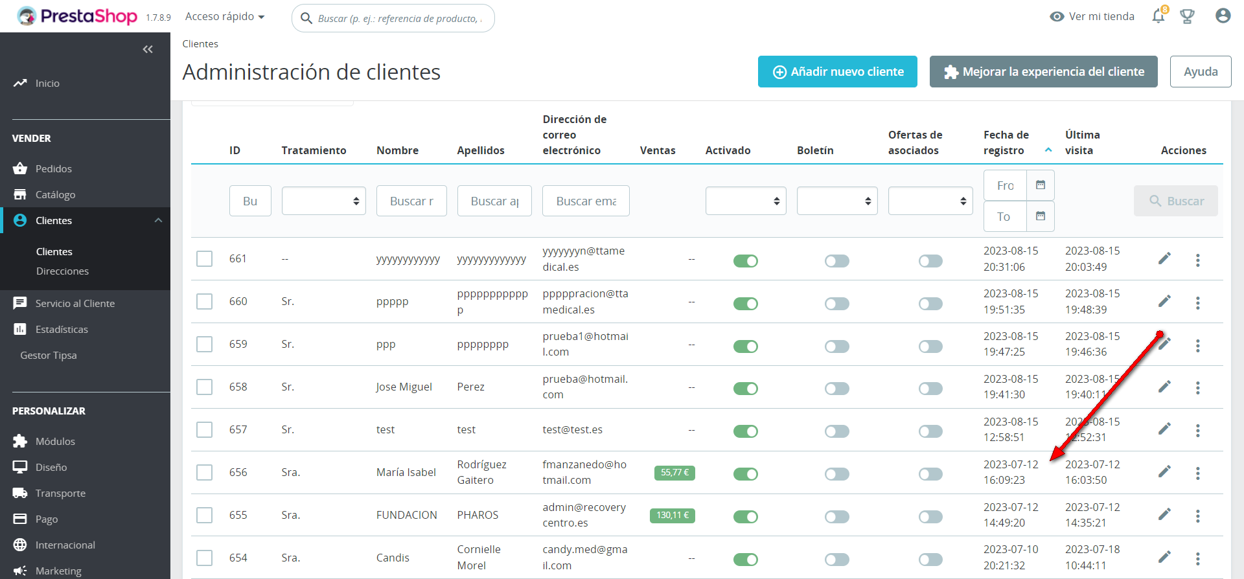This screenshot has width=1244, height=579.
Task: Click the Estadísticas chart icon
Action: click(x=20, y=329)
